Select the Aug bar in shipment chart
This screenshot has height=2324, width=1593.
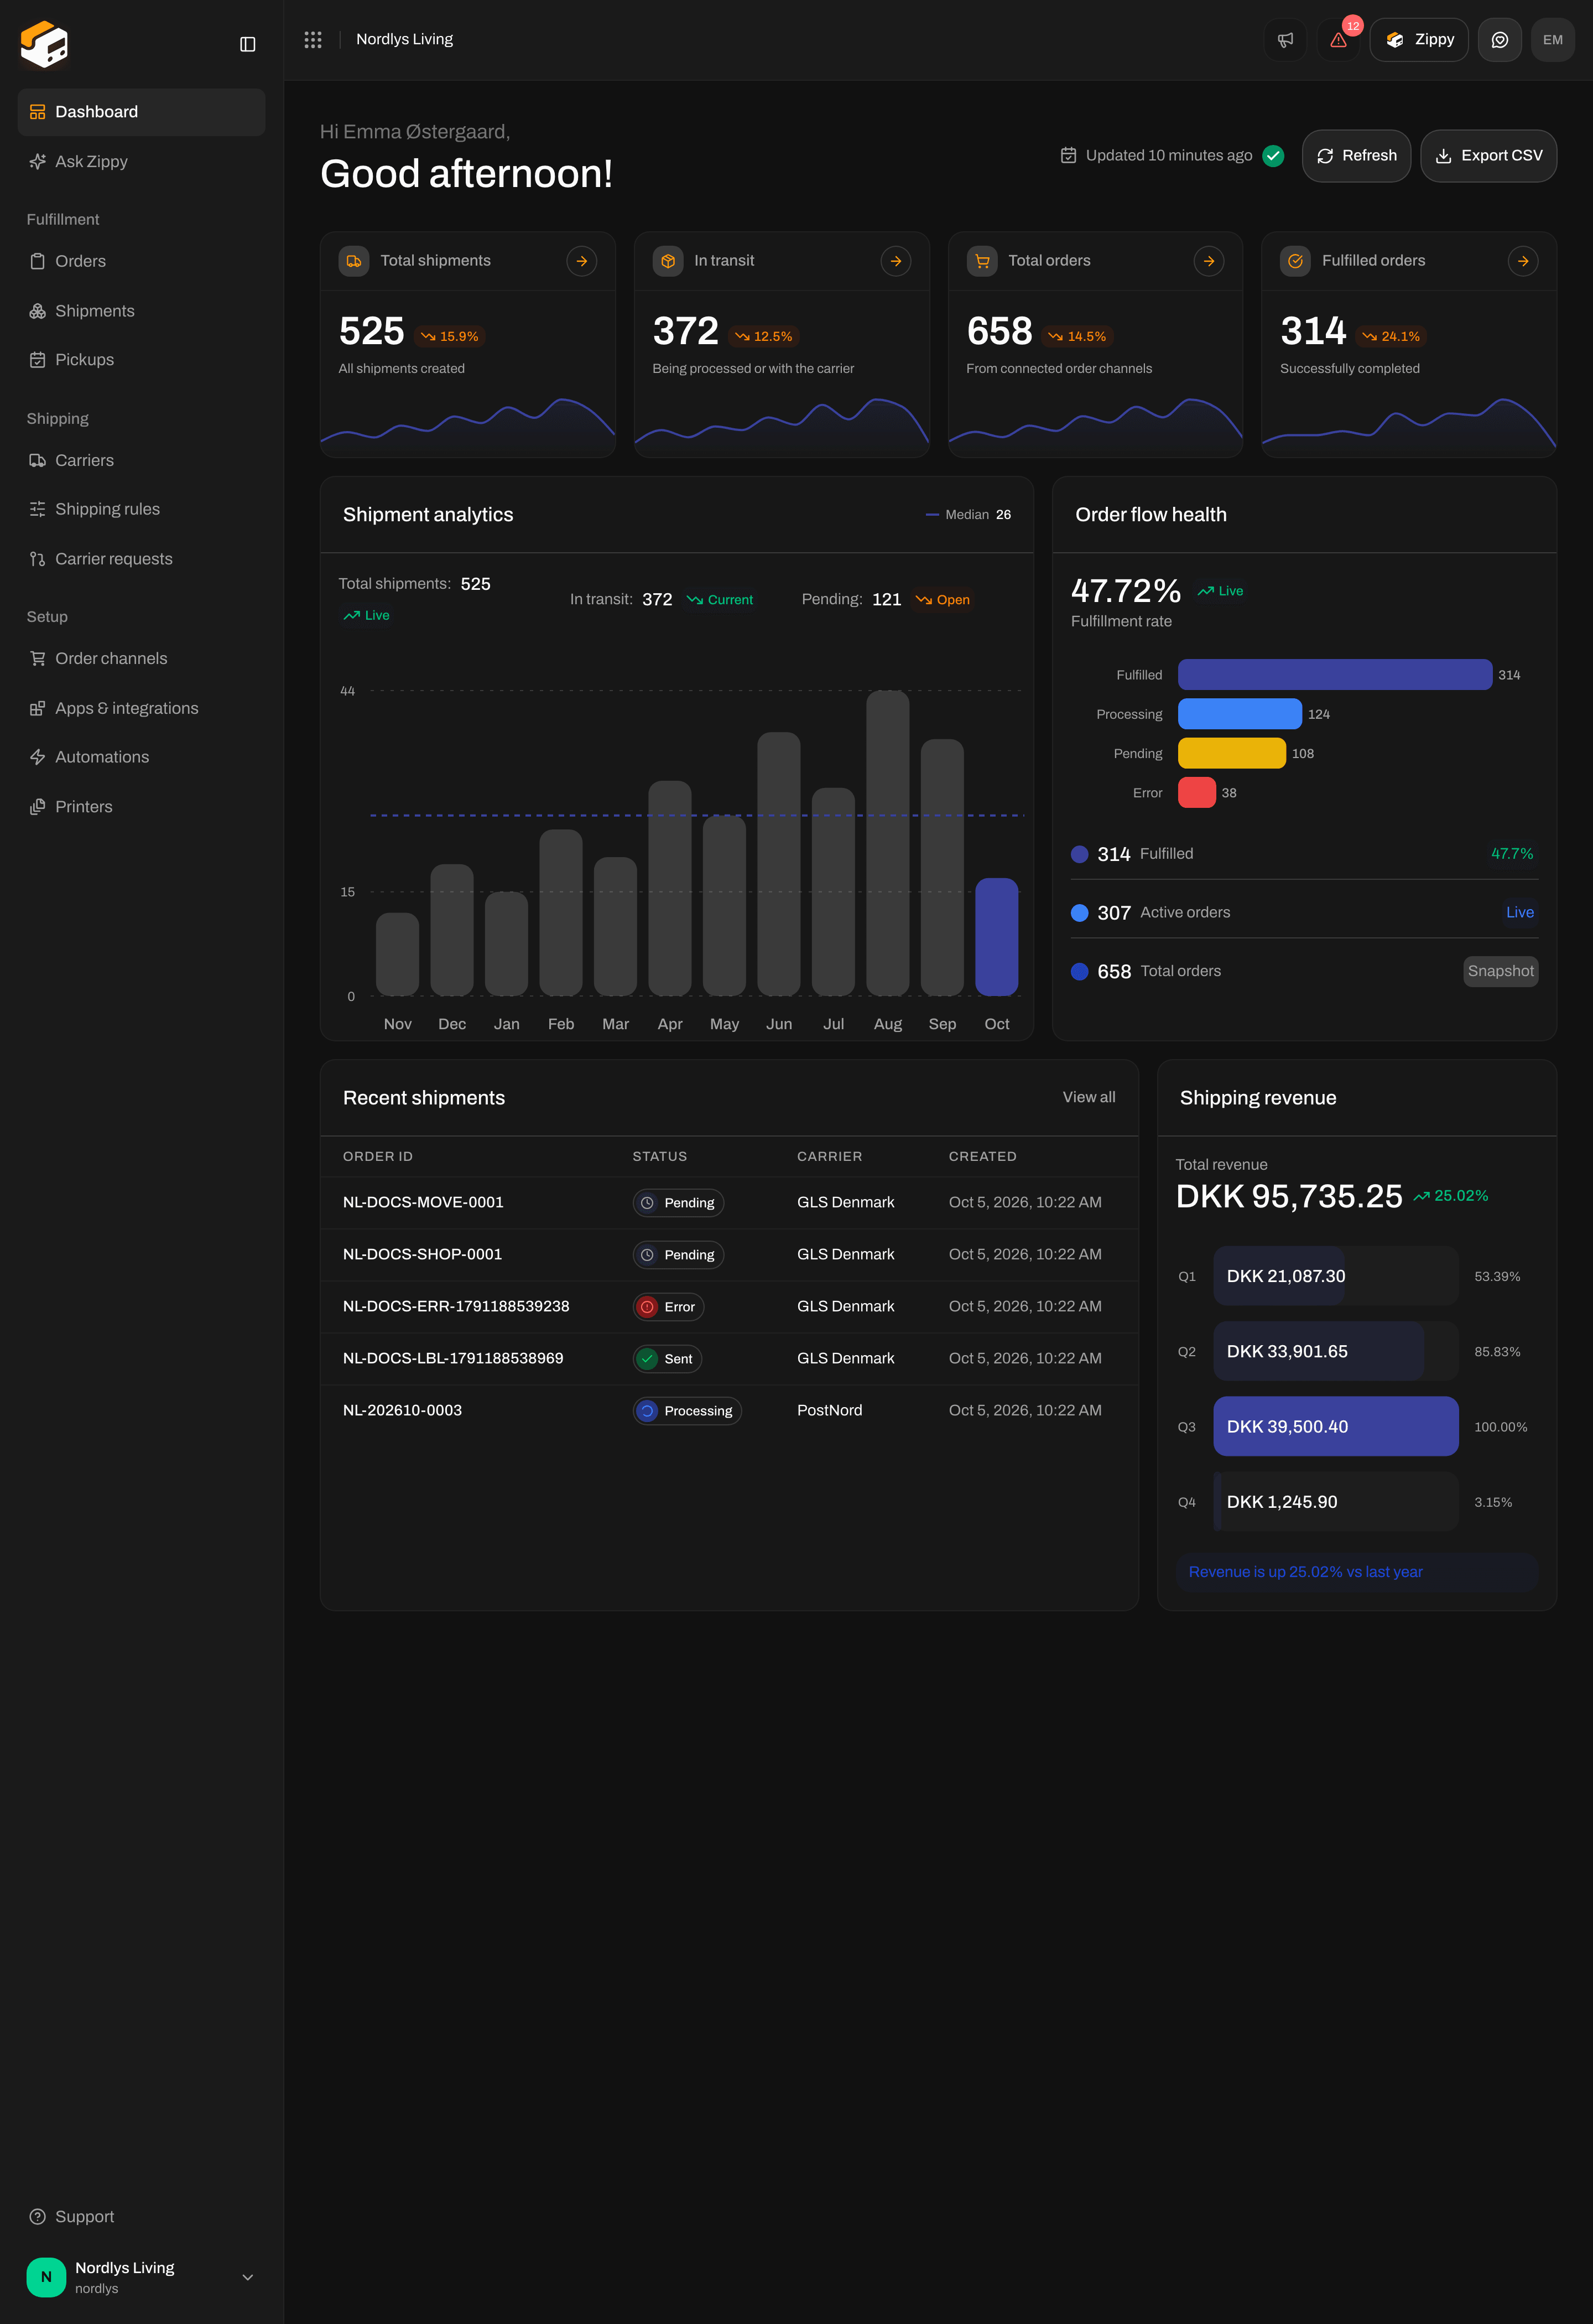(887, 843)
